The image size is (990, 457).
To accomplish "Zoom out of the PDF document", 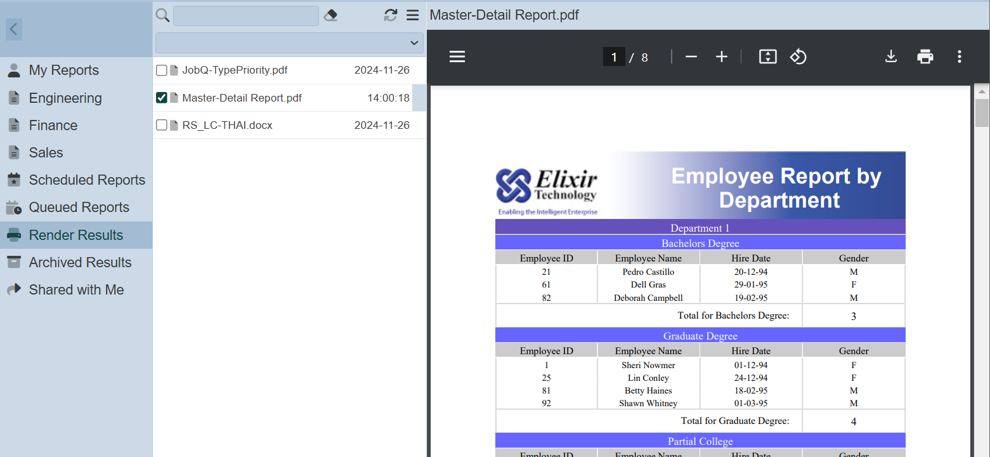I will click(691, 57).
